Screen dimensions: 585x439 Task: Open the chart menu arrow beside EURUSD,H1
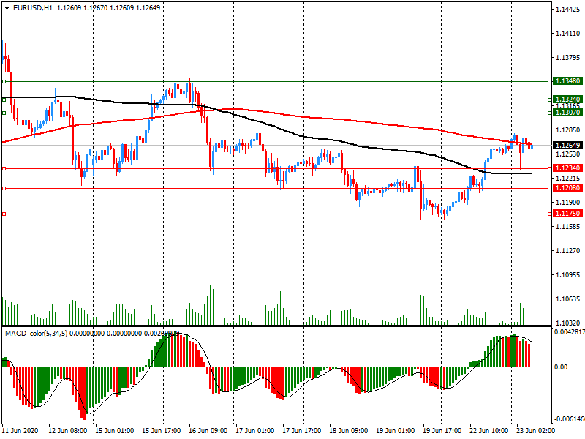pyautogui.click(x=7, y=8)
